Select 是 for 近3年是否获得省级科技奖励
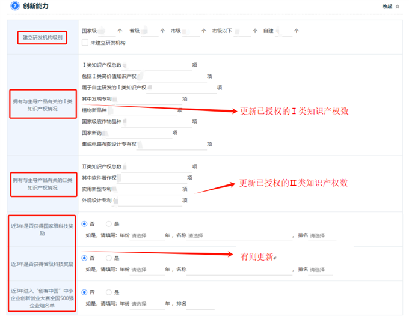Screen dimensions: 409x317 click(x=109, y=258)
